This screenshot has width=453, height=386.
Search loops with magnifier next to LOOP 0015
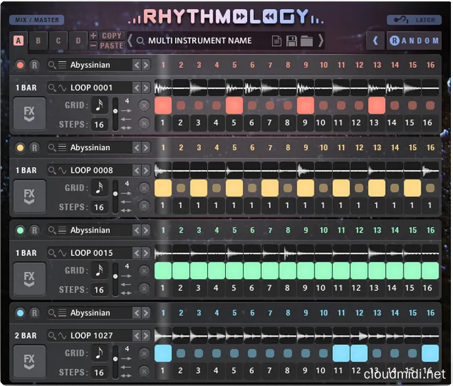(x=52, y=253)
